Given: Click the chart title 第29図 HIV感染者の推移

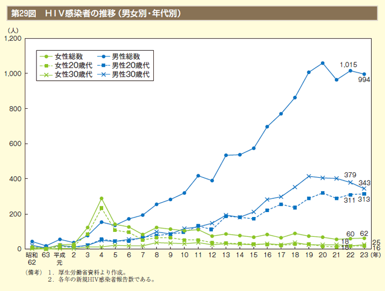Looking at the screenshot, I should click(96, 13).
